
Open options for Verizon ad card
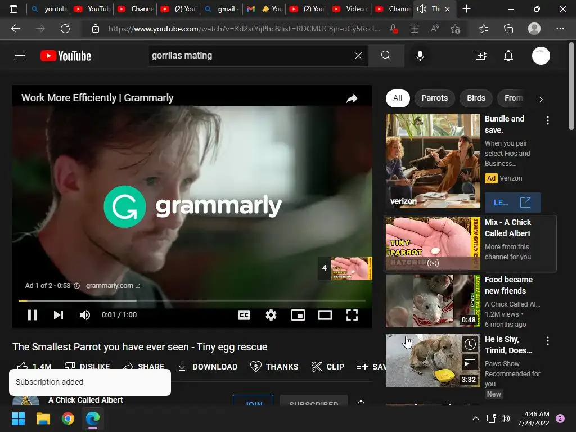point(548,120)
